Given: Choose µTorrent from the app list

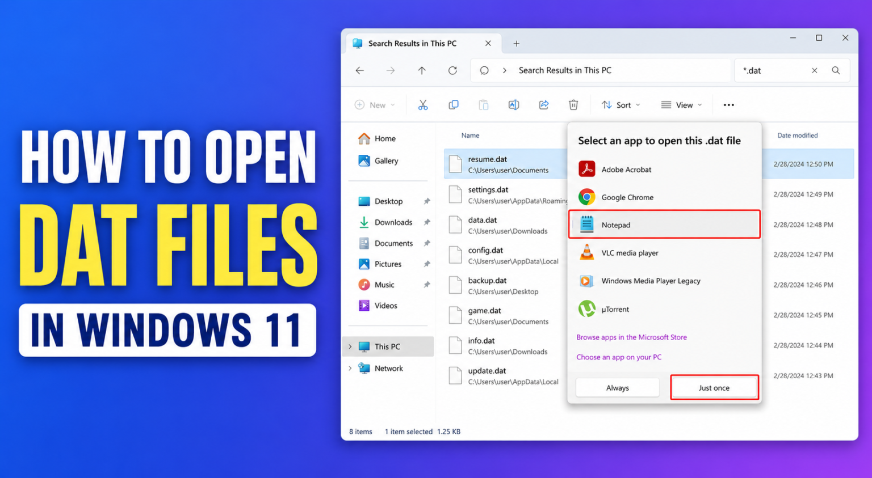Looking at the screenshot, I should pyautogui.click(x=664, y=309).
